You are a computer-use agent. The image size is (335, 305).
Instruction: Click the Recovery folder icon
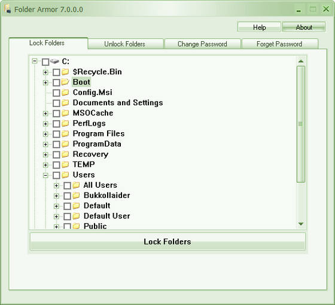coord(65,154)
